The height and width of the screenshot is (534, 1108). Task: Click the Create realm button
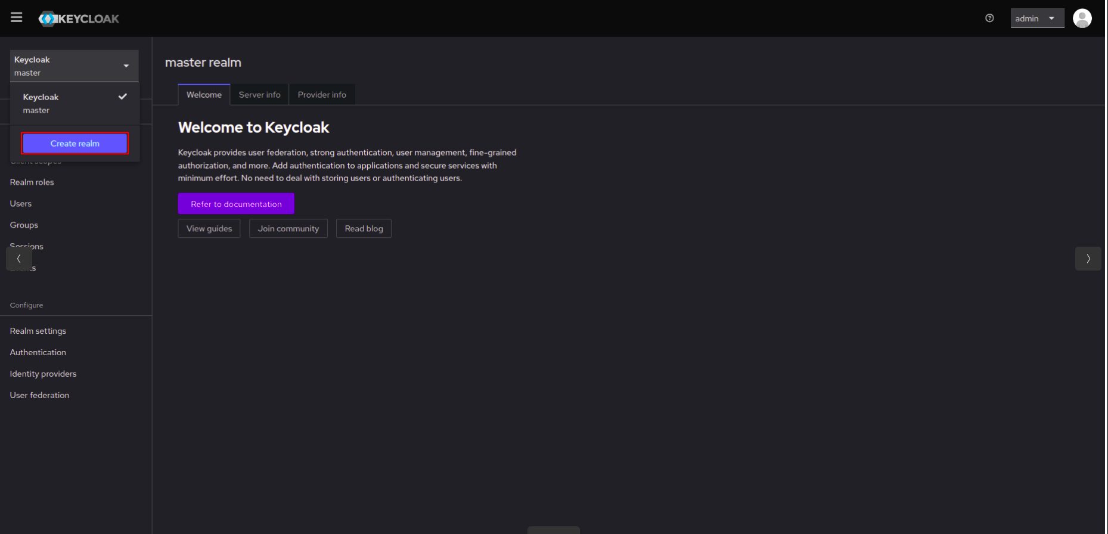75,144
